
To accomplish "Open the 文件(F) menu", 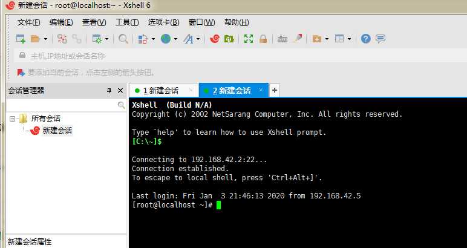I will (x=28, y=22).
